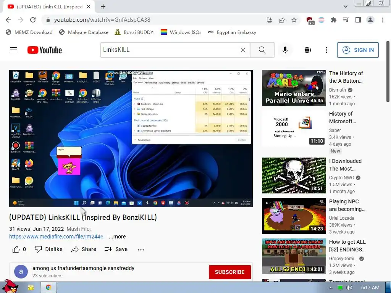Go back to previous page

[8, 20]
